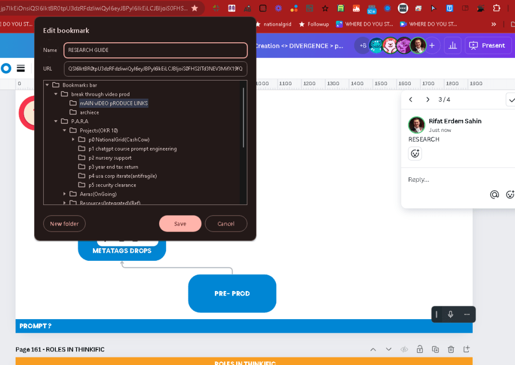This screenshot has width=515, height=365.
Task: Open first WHERE DO YOU ST... bookmark after Followup
Action: pos(364,24)
